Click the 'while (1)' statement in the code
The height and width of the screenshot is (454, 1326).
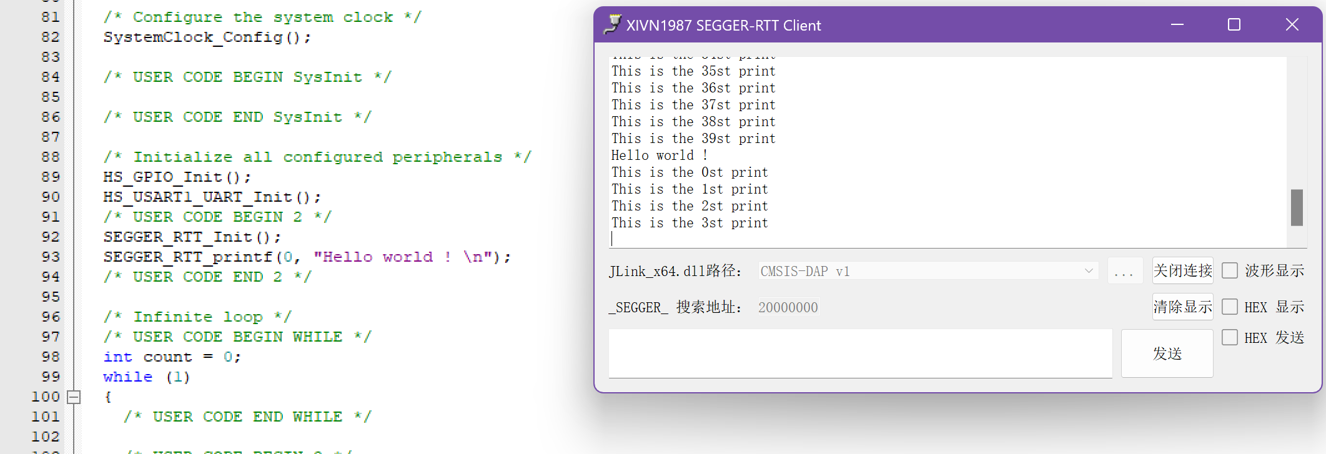tap(146, 377)
